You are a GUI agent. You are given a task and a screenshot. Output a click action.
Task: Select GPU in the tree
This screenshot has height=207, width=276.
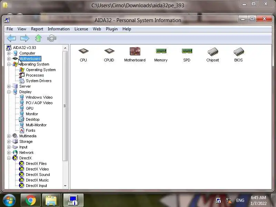pyautogui.click(x=30, y=108)
